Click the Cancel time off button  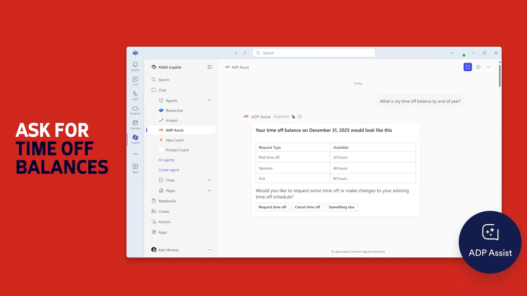(x=307, y=207)
